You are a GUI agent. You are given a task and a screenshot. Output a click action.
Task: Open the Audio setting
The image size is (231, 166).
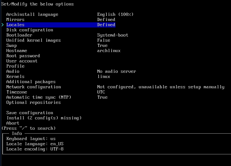tap(13, 72)
